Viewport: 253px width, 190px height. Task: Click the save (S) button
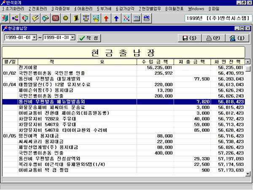190,38
